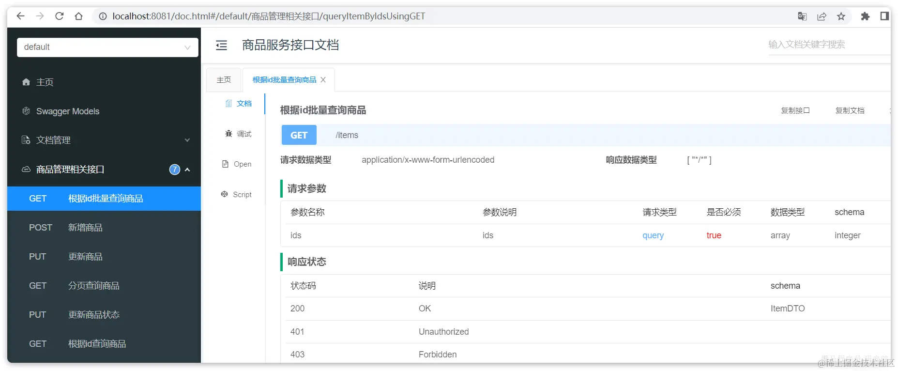The width and height of the screenshot is (898, 371).
Task: Click the browser address bar URL
Action: (269, 16)
